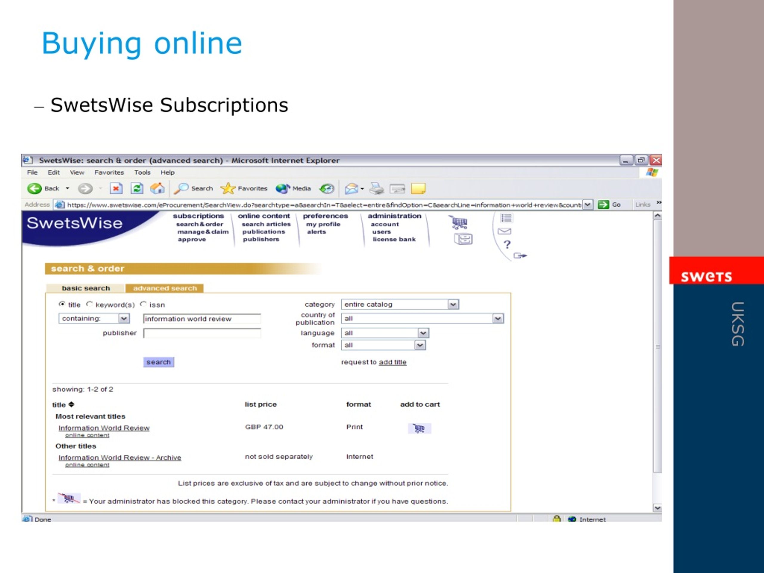Select the keyword(s) radio button
Viewport: 764px width, 573px height.
[90, 304]
